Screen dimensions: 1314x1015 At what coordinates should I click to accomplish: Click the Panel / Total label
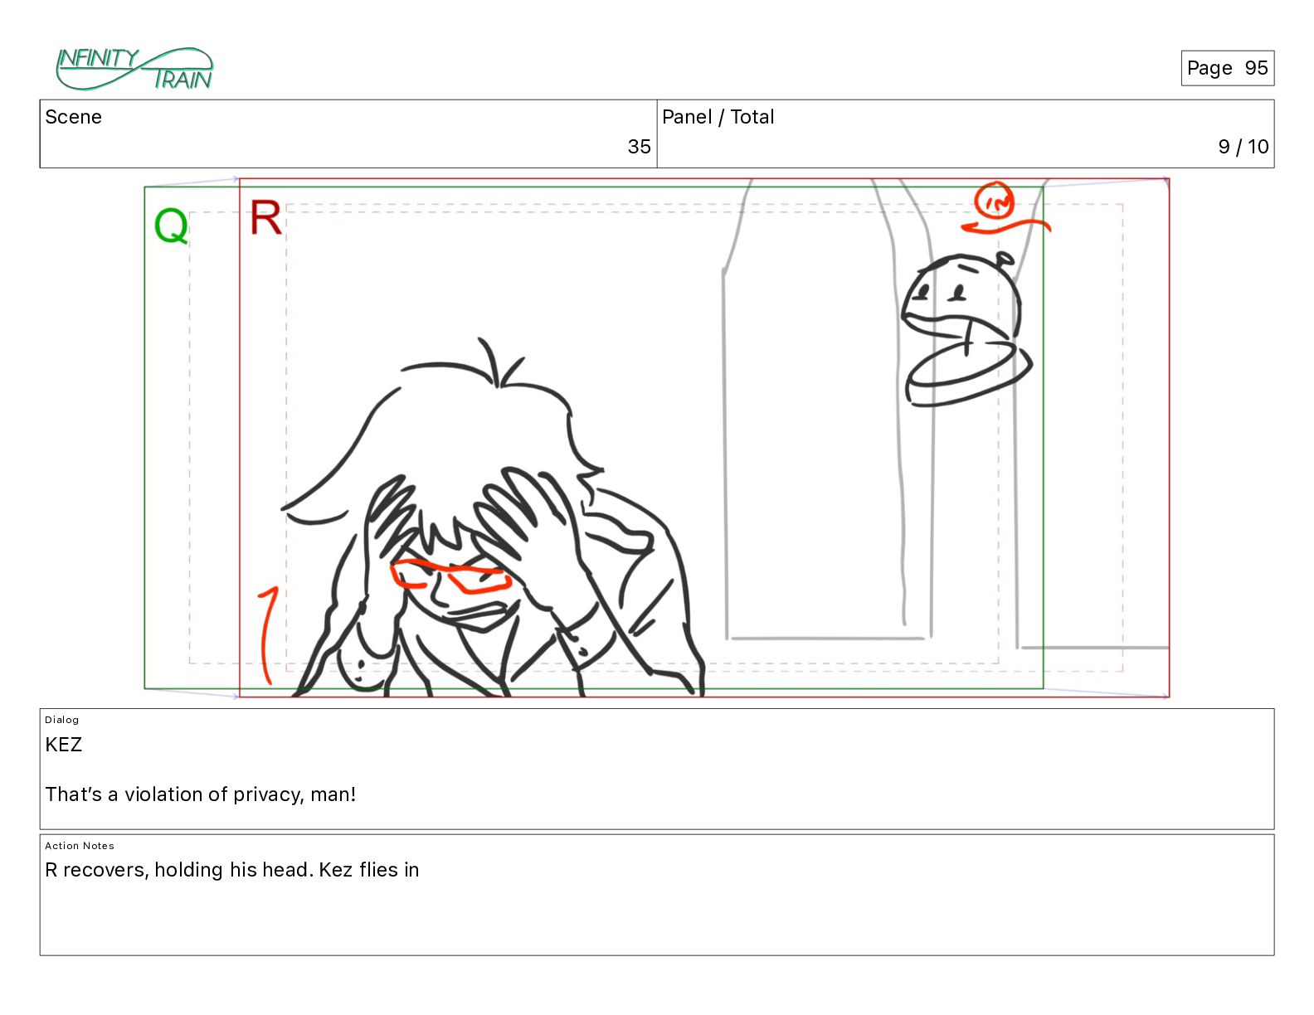[x=718, y=117]
